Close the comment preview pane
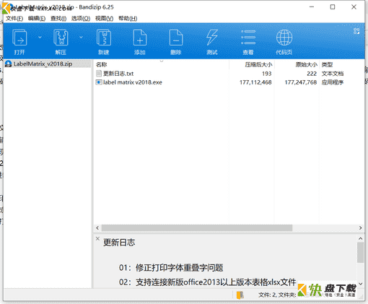This screenshot has width=368, height=304. [97, 238]
